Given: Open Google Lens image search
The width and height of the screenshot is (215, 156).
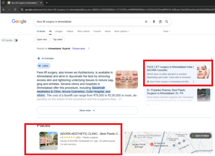Looking at the screenshot, I should tap(160, 22).
